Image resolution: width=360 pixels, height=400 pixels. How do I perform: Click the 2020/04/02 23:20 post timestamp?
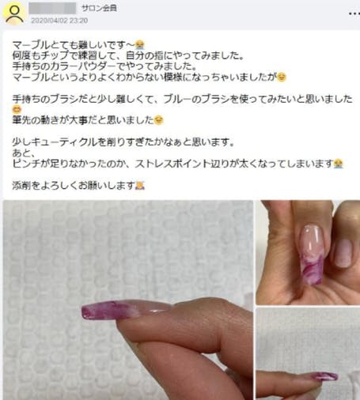[59, 21]
